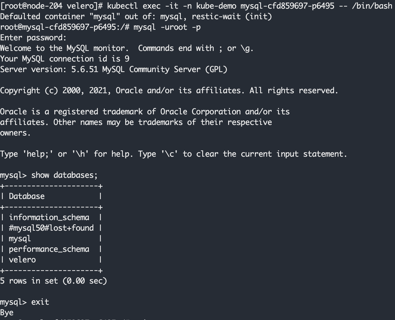Click the 'Bye' output line

(x=7, y=313)
